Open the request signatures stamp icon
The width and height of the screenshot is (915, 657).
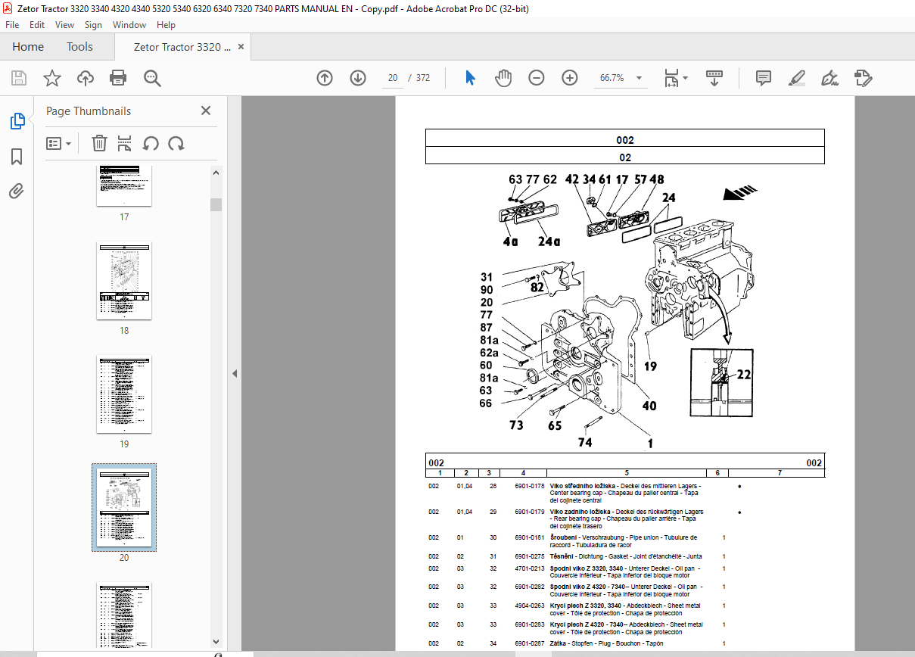click(864, 78)
